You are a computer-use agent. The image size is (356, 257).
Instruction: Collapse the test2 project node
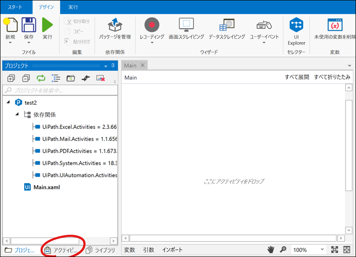coord(8,102)
